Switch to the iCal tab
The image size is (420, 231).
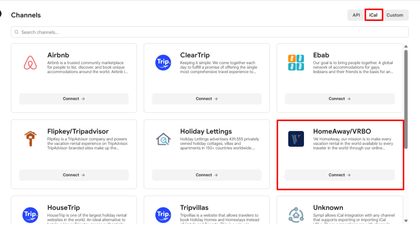pyautogui.click(x=373, y=15)
